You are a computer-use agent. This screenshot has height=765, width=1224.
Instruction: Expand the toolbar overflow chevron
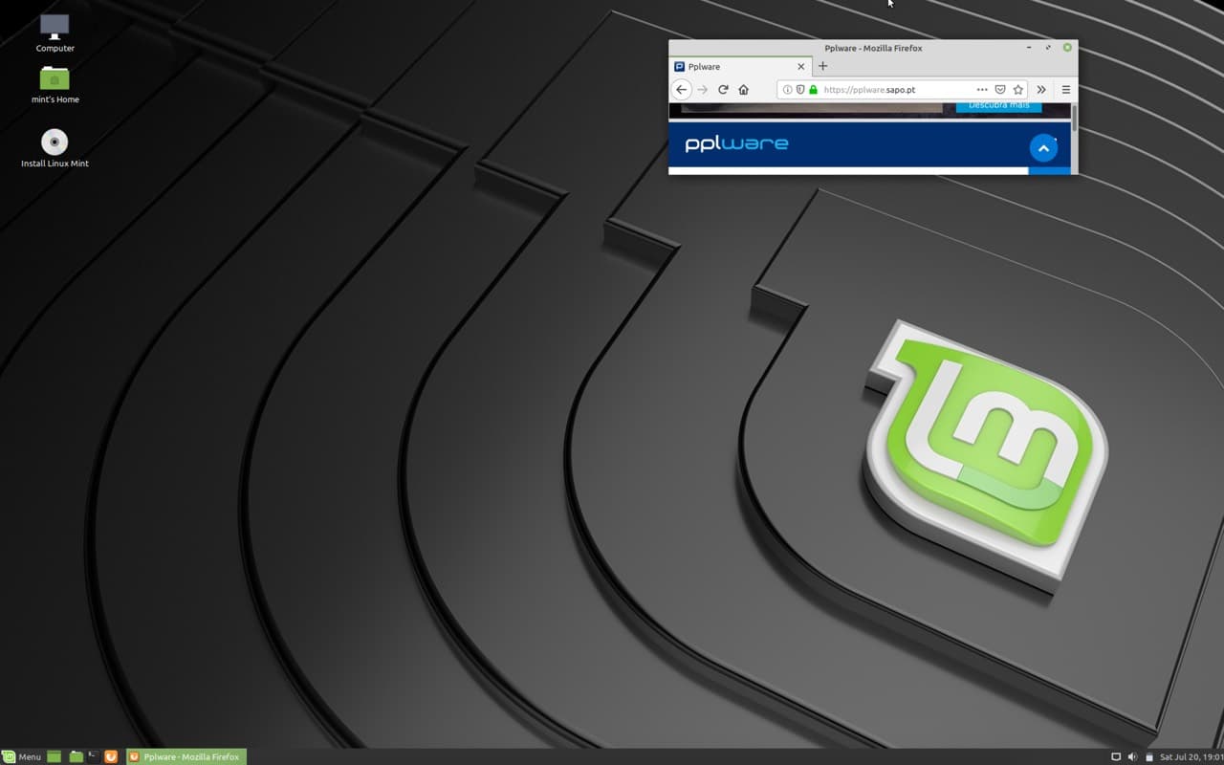(1041, 90)
